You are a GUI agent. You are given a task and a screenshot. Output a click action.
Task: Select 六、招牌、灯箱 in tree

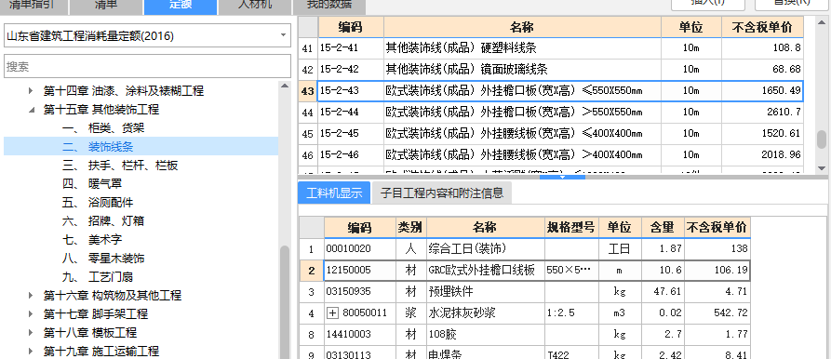[x=103, y=220]
